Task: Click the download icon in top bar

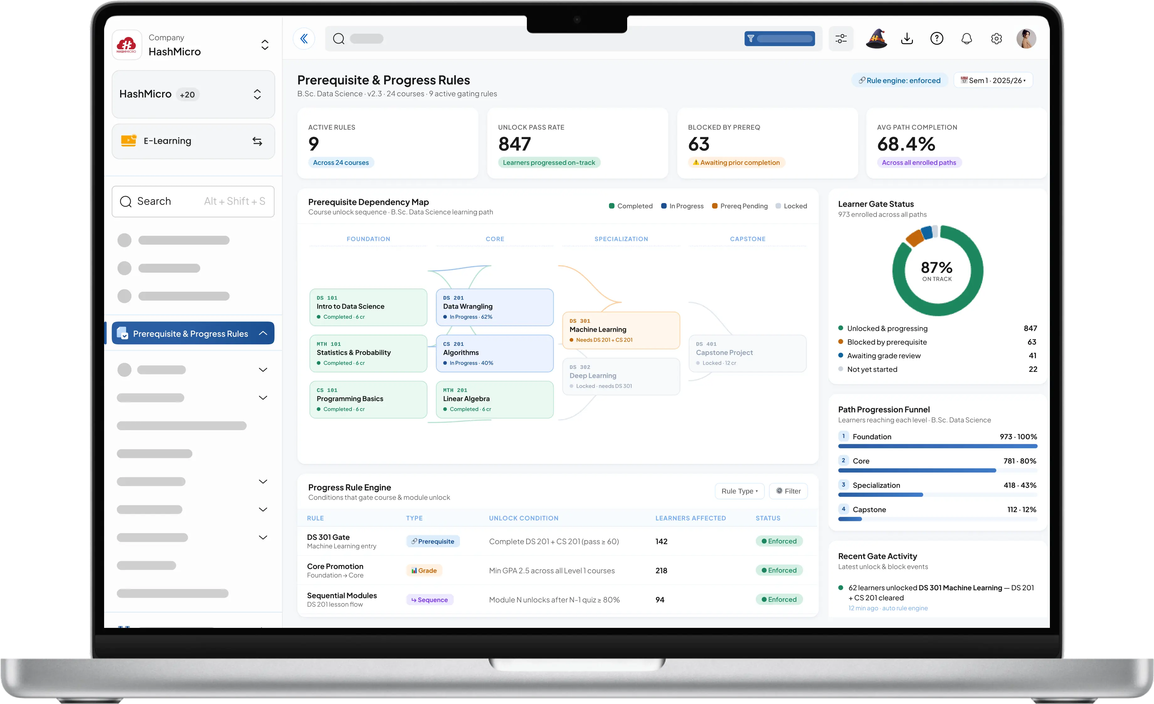Action: pyautogui.click(x=907, y=38)
